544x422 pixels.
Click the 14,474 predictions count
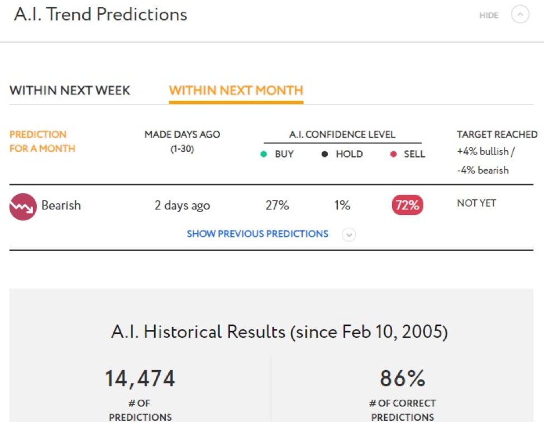point(140,378)
